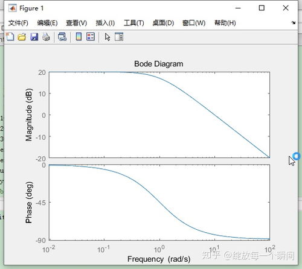Open the Property Inspector icon
Viewport: 302px width, 269px height.
tap(119, 37)
